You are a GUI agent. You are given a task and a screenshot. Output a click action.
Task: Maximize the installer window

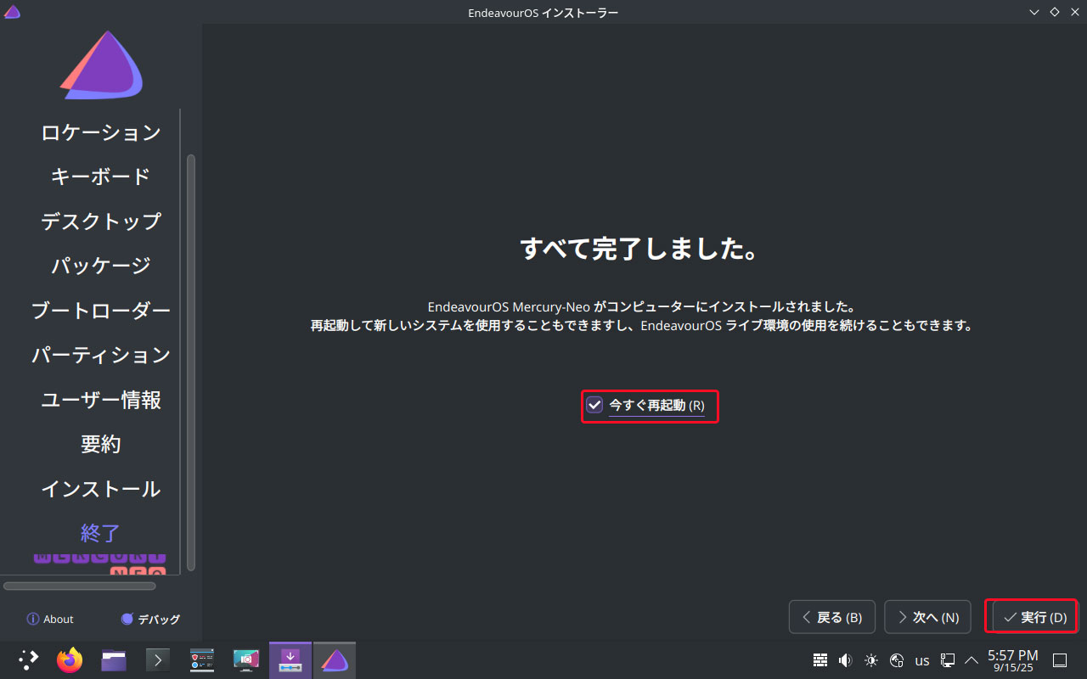pyautogui.click(x=1055, y=12)
